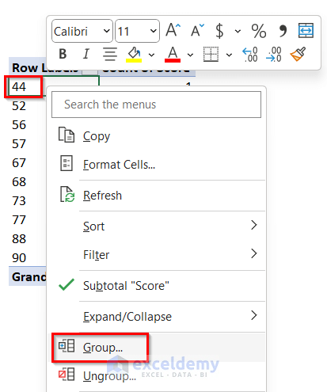Select cell with value 73
Screen dimensions: 327x392
27,201
